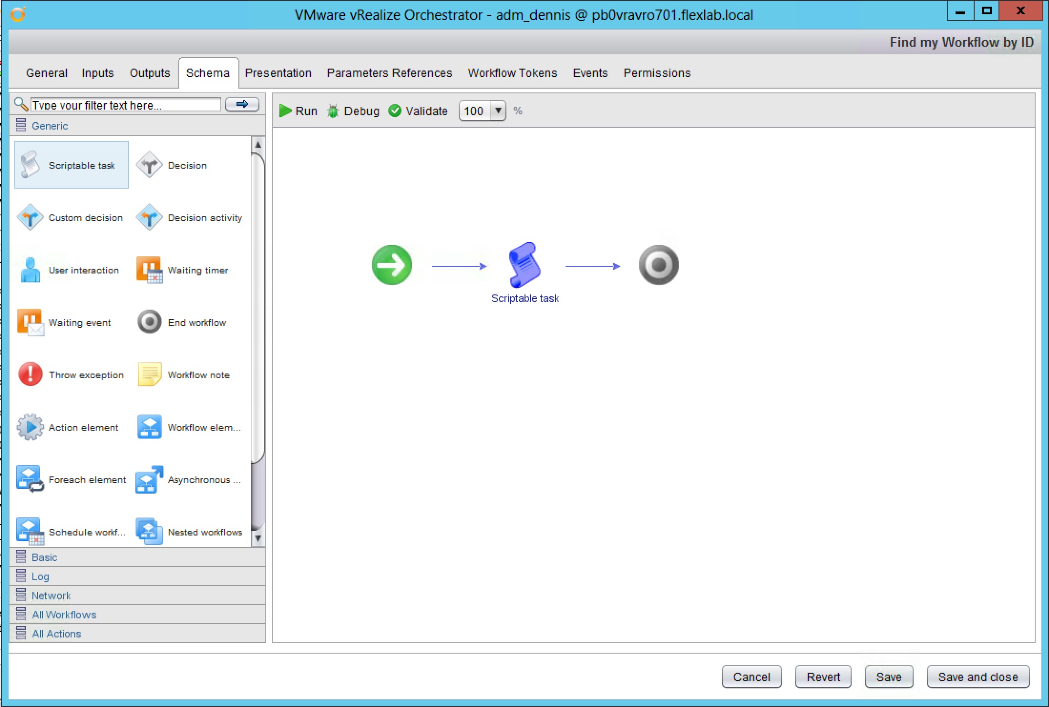Apply filter with the arrow button

[x=242, y=104]
